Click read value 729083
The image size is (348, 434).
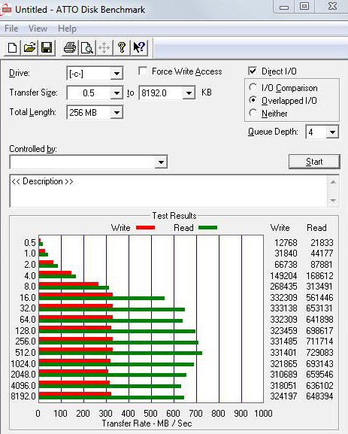(x=319, y=353)
